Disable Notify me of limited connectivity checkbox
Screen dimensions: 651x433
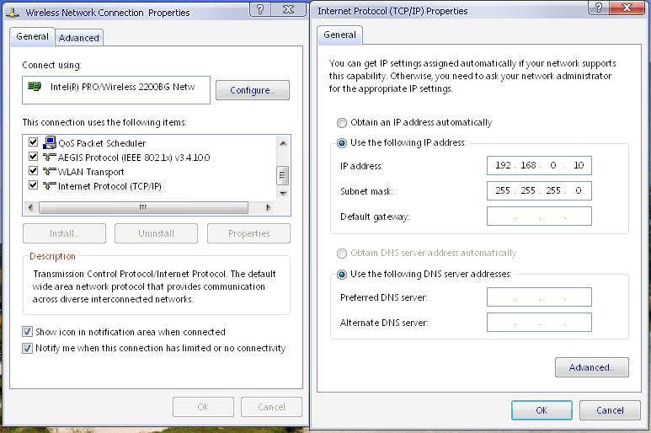[x=28, y=348]
